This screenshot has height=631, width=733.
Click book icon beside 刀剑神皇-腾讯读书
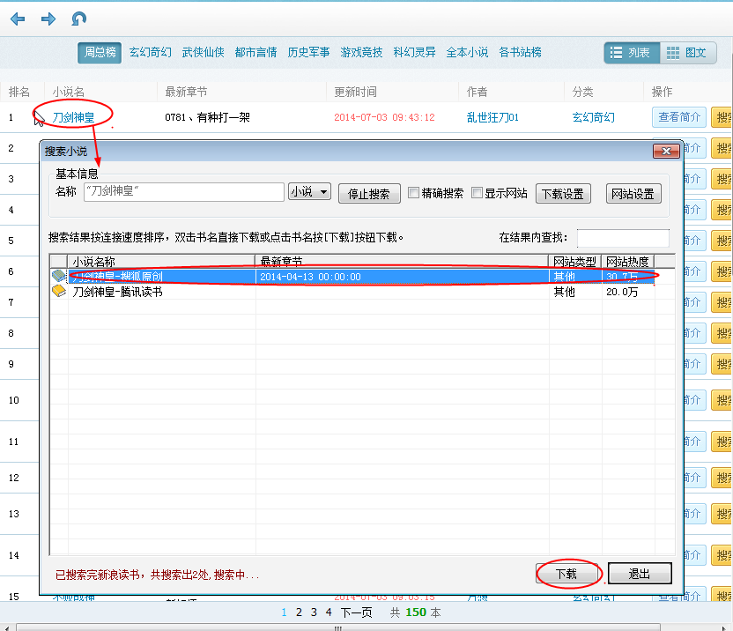(59, 292)
